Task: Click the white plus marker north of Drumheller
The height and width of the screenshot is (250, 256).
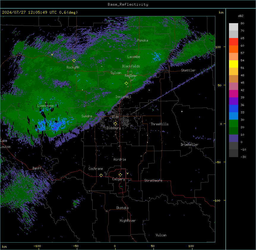Action: tap(182, 111)
